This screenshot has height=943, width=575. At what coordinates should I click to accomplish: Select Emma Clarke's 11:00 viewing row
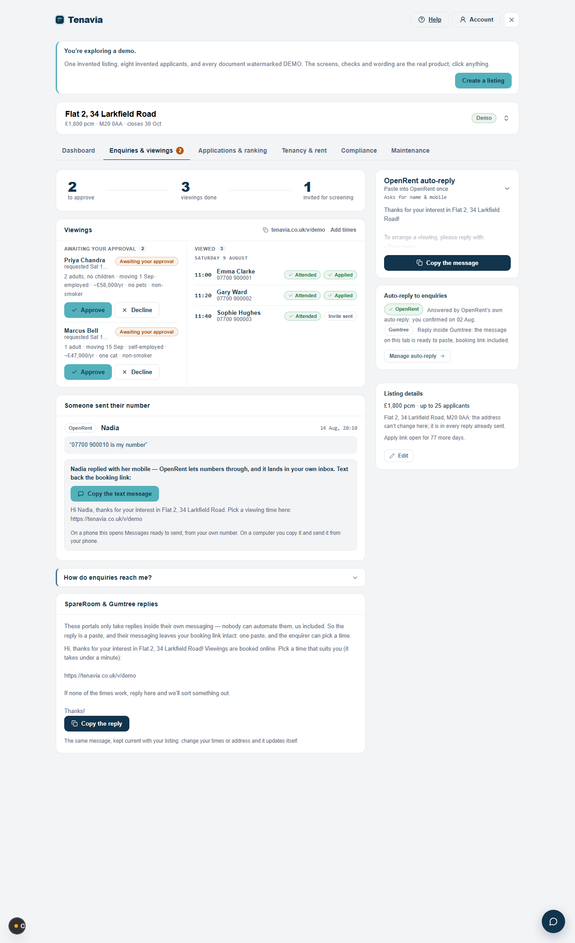276,275
